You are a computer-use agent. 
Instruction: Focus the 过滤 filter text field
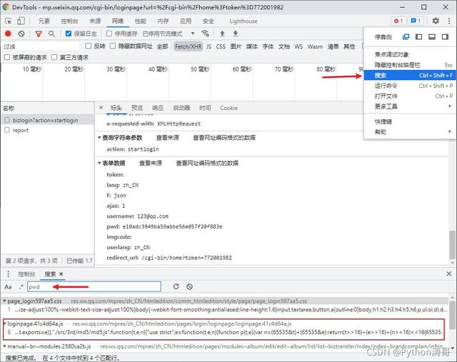tap(41, 46)
